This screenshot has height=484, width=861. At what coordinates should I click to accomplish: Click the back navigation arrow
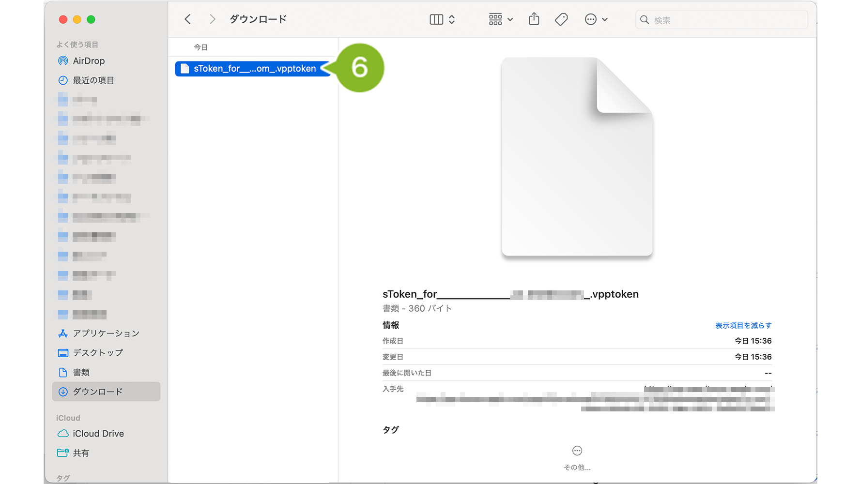click(x=188, y=19)
